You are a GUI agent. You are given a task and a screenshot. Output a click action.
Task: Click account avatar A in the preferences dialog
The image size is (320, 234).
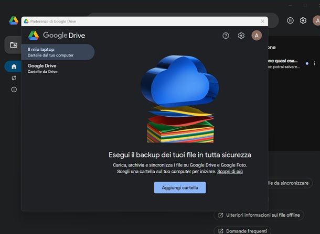(x=257, y=36)
